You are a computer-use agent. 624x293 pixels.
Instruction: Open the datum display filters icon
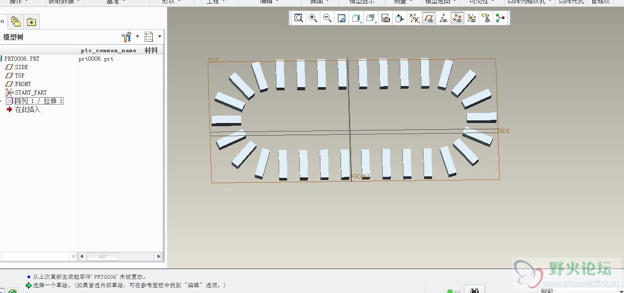[414, 18]
